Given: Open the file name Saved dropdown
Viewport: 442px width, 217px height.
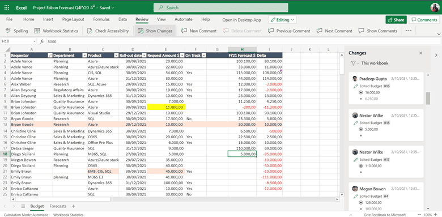Looking at the screenshot, I should (x=107, y=8).
